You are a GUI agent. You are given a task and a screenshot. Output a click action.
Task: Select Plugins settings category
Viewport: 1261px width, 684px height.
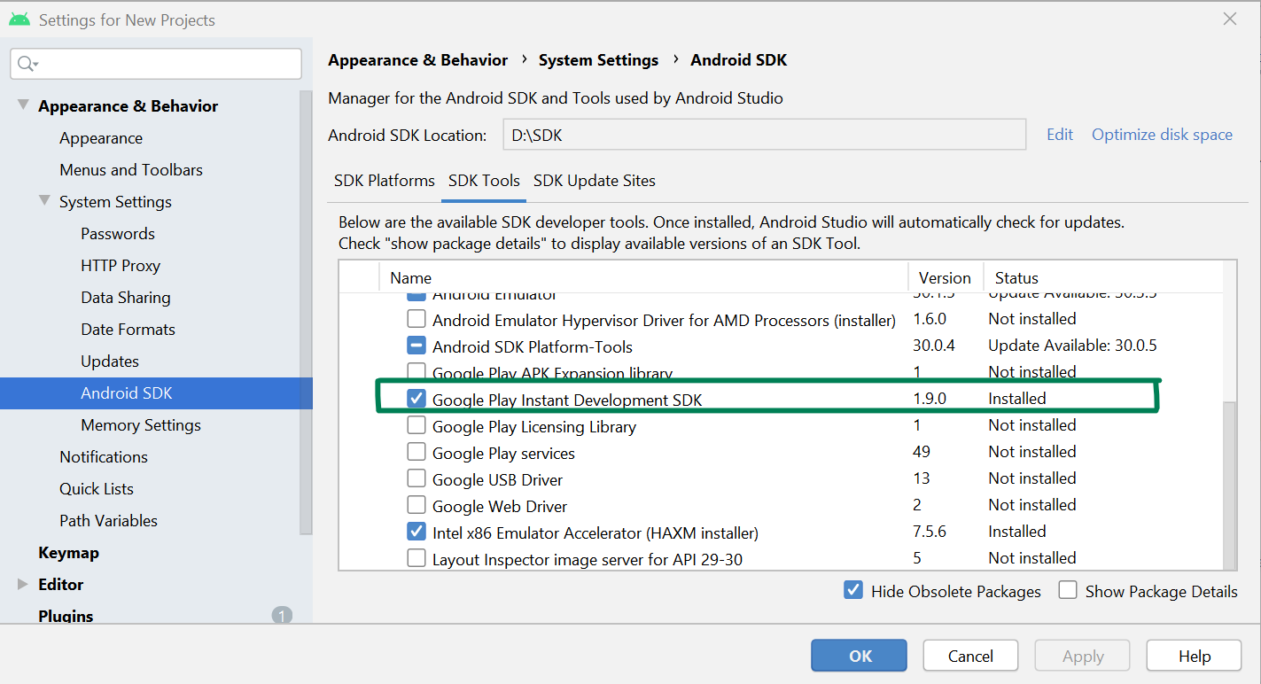pos(66,616)
